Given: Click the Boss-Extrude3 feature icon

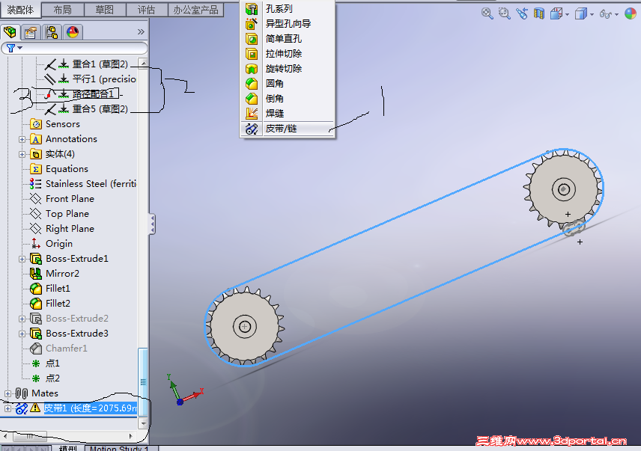Looking at the screenshot, I should pyautogui.click(x=35, y=334).
